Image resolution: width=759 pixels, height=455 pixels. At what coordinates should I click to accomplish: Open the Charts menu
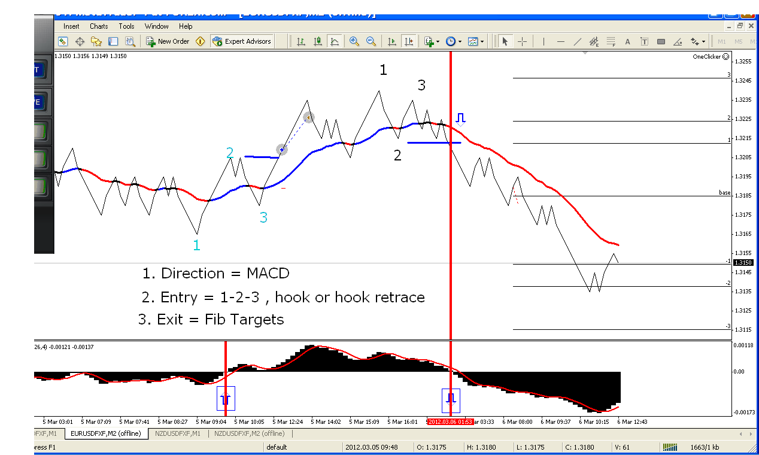(x=99, y=26)
